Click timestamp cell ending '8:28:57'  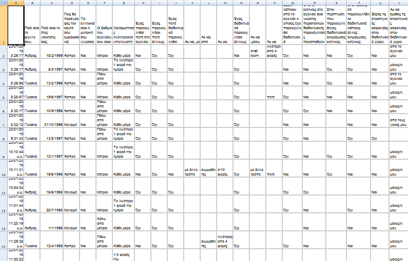(16, 93)
